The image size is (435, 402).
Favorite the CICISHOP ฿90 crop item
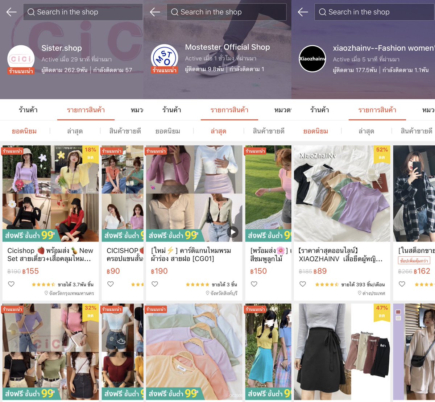tap(111, 284)
